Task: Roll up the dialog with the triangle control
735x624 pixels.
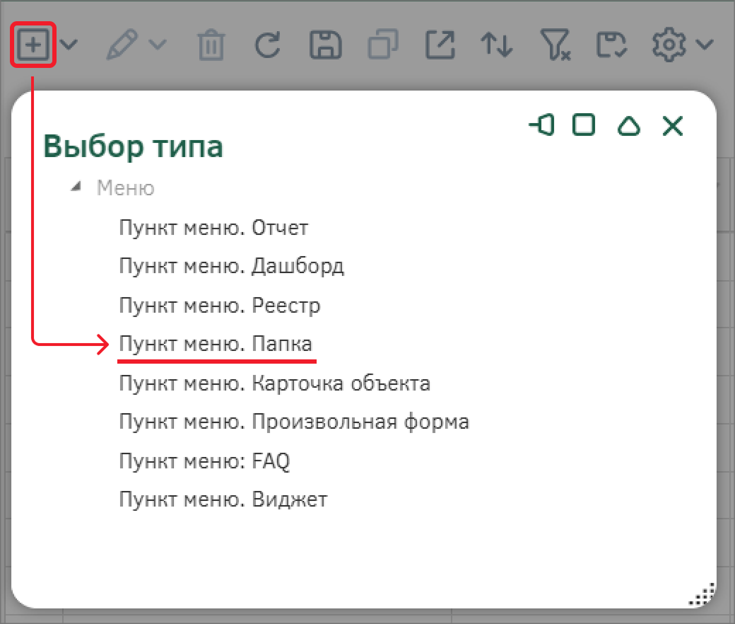Action: coord(628,126)
